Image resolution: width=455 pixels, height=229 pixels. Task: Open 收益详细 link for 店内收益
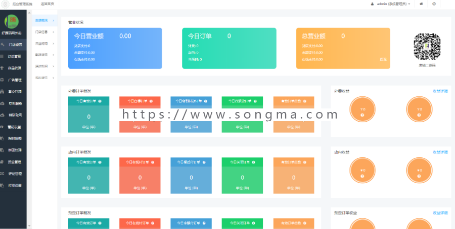440,152
